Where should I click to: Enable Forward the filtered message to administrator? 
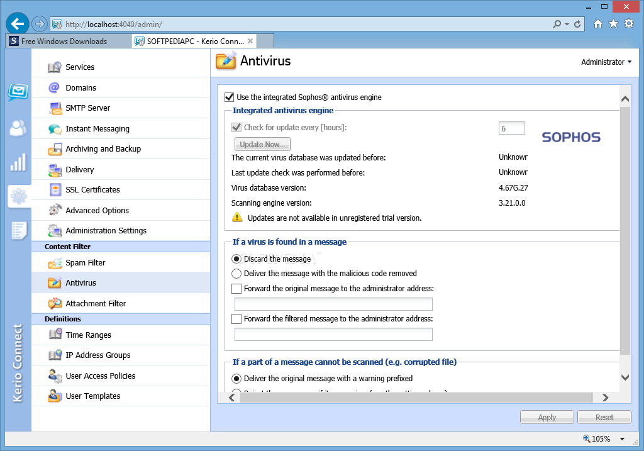[236, 319]
